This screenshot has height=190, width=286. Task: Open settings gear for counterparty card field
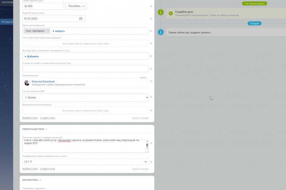[151, 31]
